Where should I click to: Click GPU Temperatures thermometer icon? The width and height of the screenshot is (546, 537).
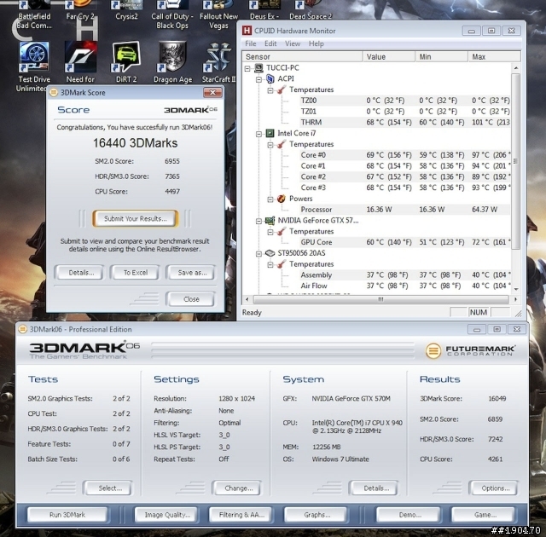[282, 231]
